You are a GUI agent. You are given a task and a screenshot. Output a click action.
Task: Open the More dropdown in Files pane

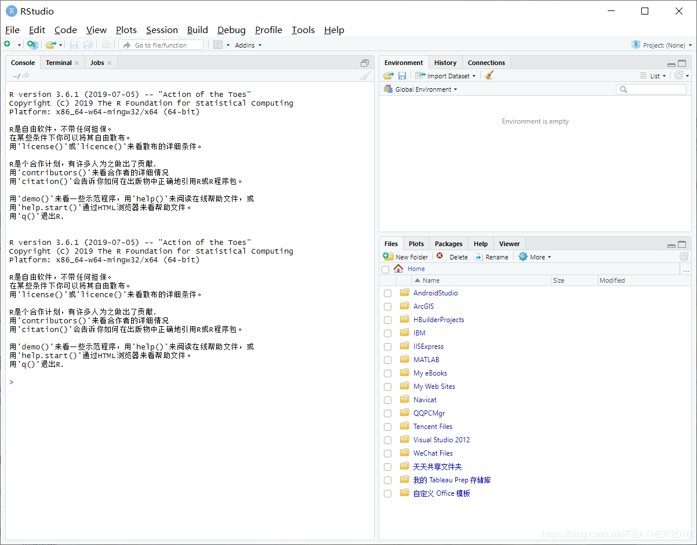(x=535, y=257)
